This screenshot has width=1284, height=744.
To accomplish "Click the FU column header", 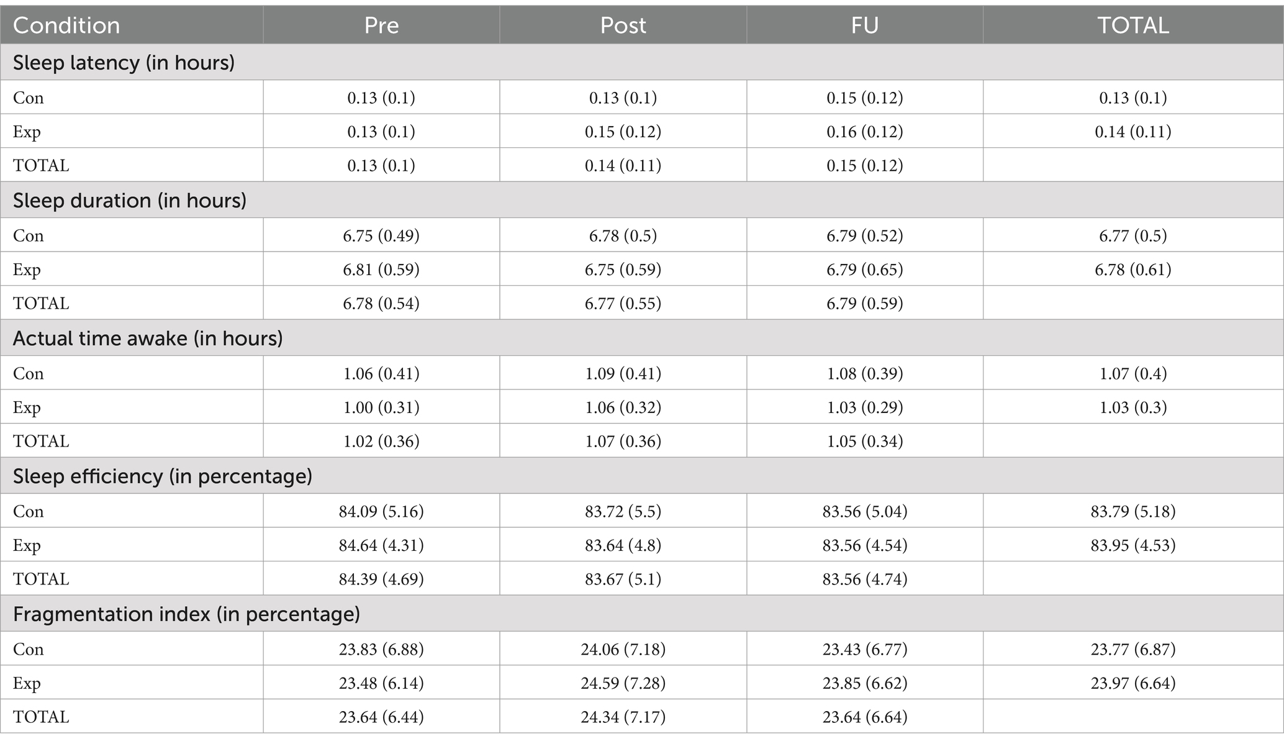I will tap(865, 25).
